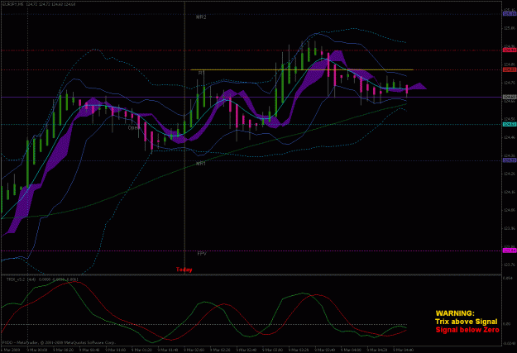Click the gray current price tag
517x353 pixels.
[510, 98]
